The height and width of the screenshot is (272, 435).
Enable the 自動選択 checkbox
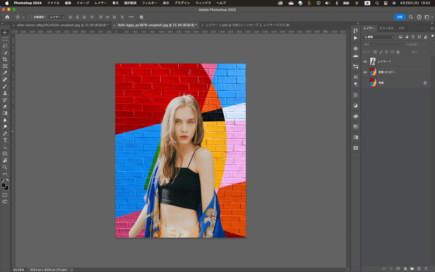pyautogui.click(x=30, y=17)
